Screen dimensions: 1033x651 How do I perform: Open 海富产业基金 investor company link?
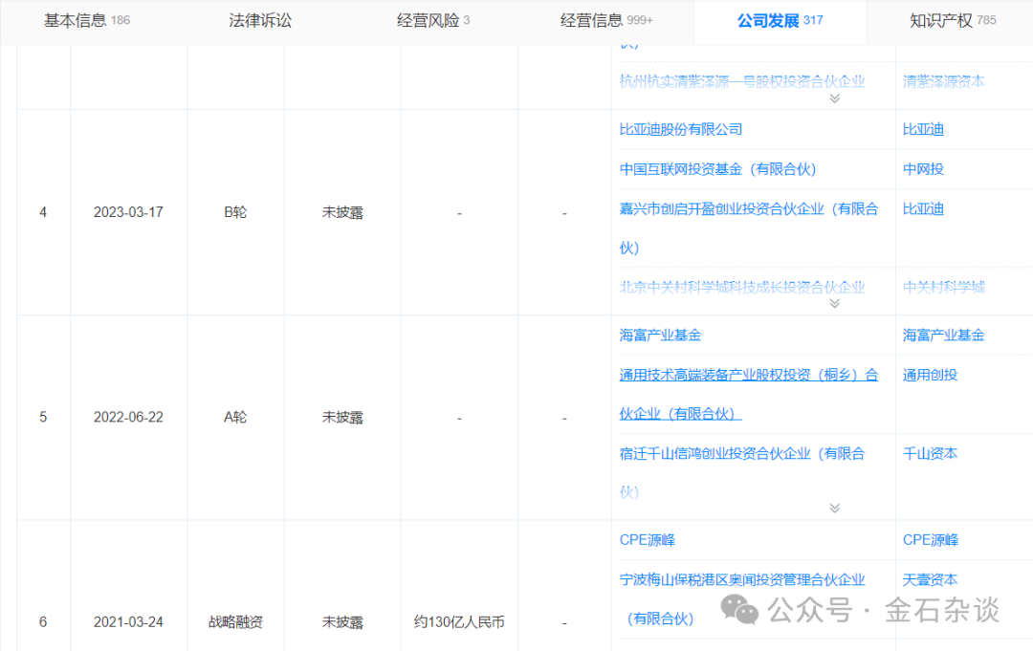click(x=660, y=335)
